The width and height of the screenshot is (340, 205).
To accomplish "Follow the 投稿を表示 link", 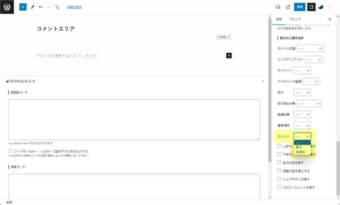I will tap(74, 7).
